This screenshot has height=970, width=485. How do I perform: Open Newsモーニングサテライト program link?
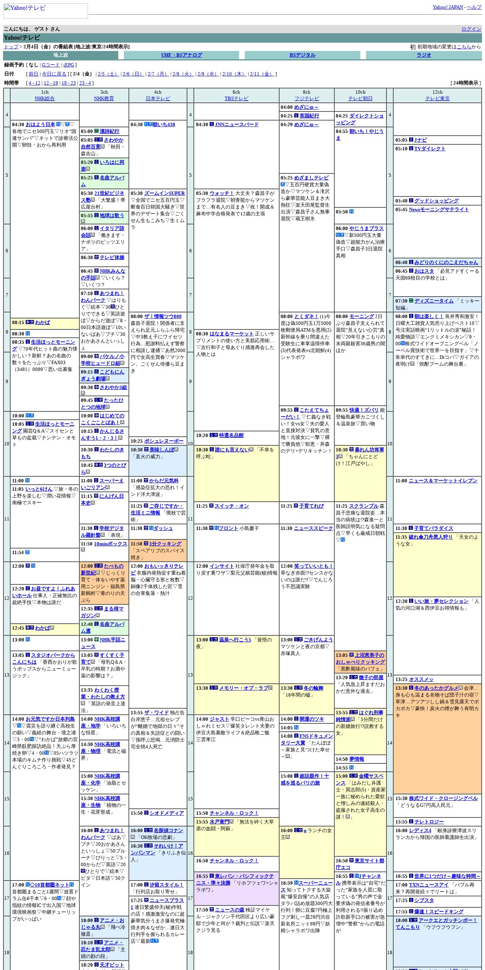(x=439, y=210)
